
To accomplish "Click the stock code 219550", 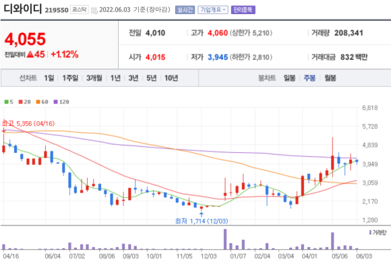I will [x=57, y=10].
